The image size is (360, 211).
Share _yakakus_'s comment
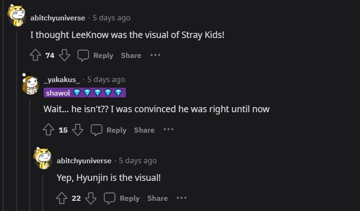[x=144, y=130]
